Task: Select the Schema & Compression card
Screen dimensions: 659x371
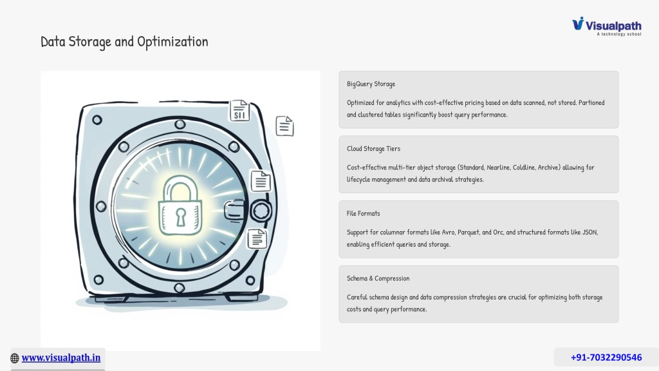Action: tap(479, 294)
